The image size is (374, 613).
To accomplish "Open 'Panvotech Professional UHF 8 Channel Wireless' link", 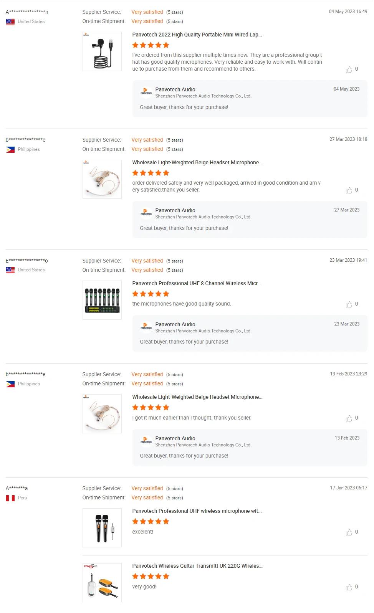I will coord(197,283).
